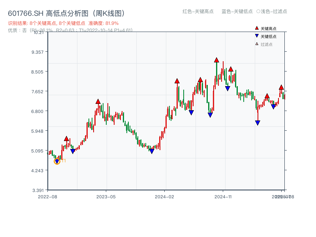Screen dimensions: 316x237
Task: Select red high marker just after 2024-11 near 8.6
Action: (x=231, y=69)
